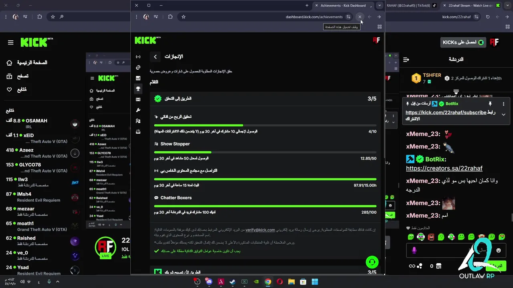Open the community users icon in dashboard sidebar

point(138,121)
